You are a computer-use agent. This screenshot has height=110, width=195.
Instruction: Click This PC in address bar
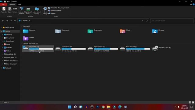(x=26, y=20)
